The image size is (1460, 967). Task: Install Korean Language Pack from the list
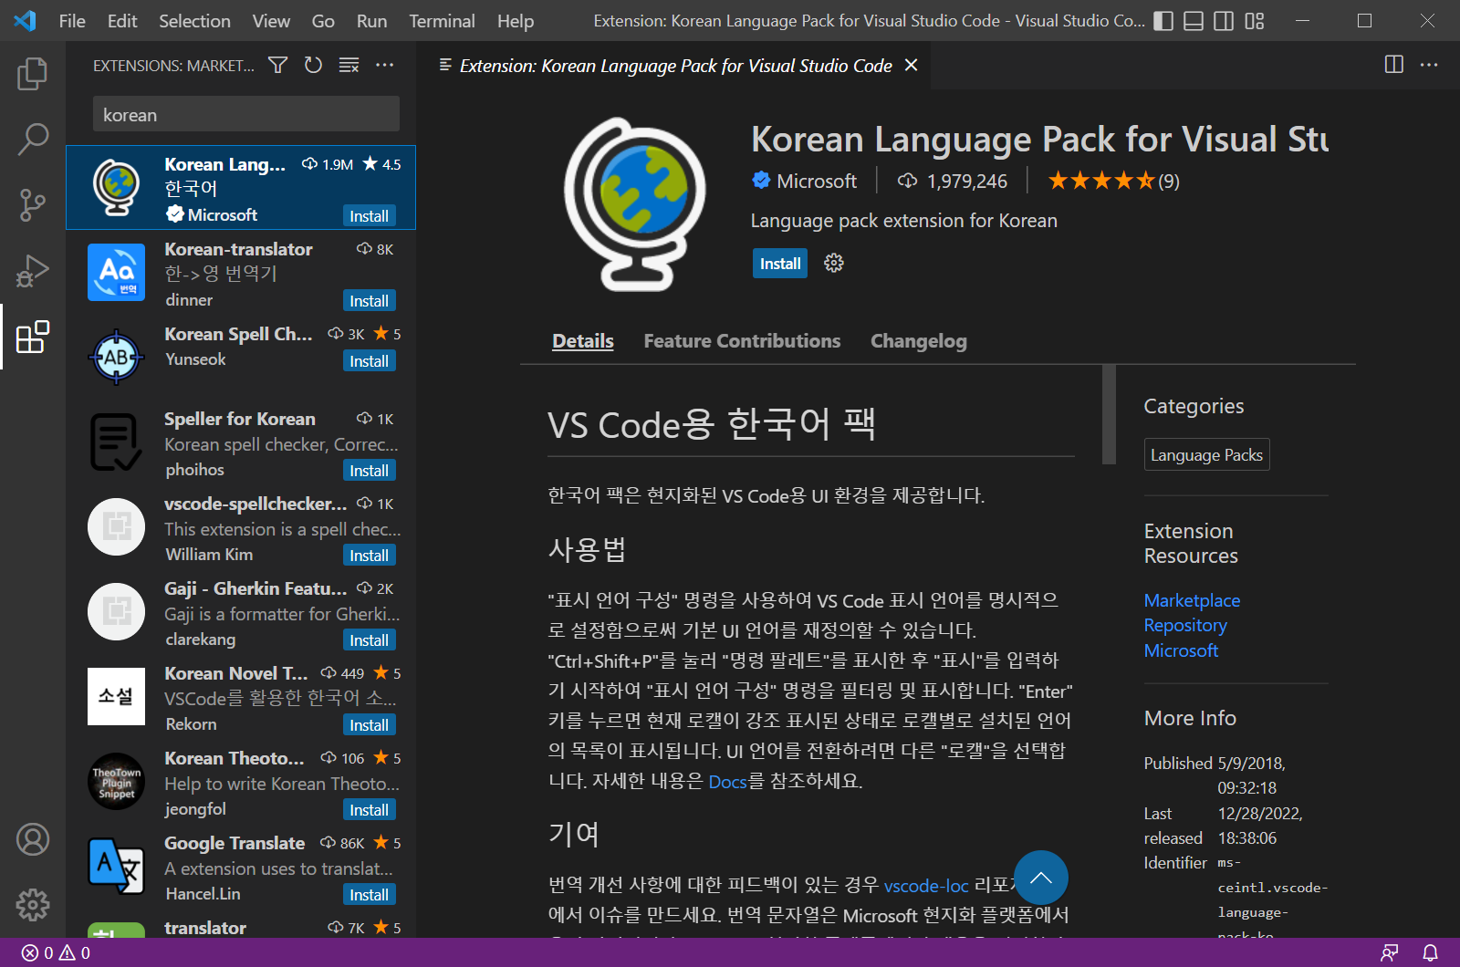[x=369, y=216]
